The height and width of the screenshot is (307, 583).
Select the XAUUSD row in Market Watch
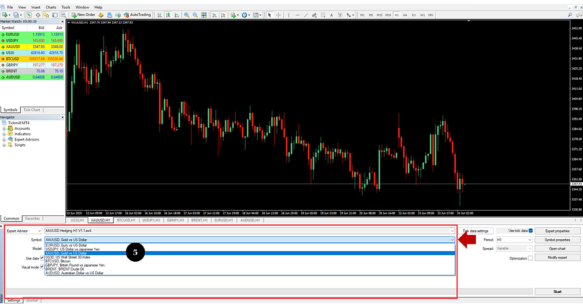pyautogui.click(x=32, y=46)
